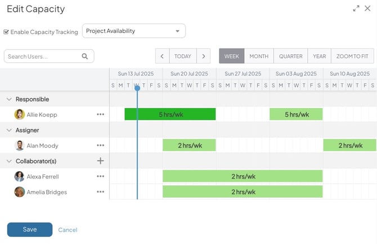Click the expand dialog arrows icon

pos(356,8)
